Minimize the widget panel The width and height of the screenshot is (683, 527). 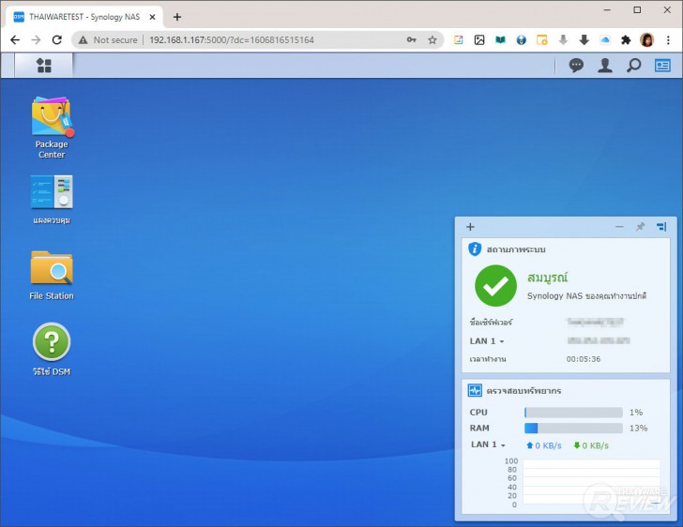pos(619,227)
